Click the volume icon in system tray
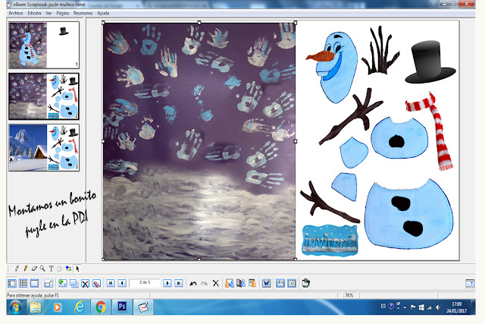Screen dimensions: 485x324 click(438, 307)
